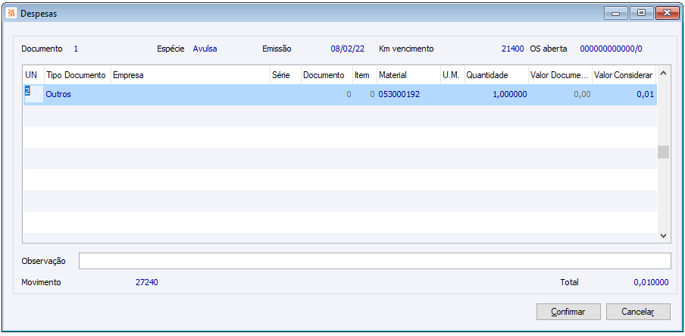685x336 pixels.
Task: Click the table scroll down arrow
Action: click(663, 235)
